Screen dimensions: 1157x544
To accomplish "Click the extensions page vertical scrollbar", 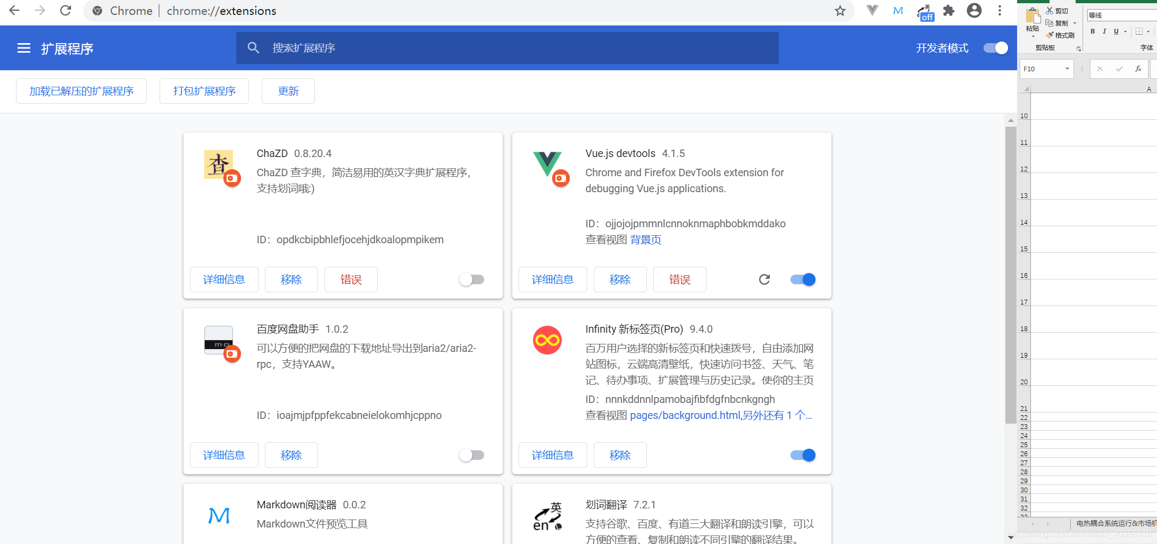I will (x=1011, y=275).
